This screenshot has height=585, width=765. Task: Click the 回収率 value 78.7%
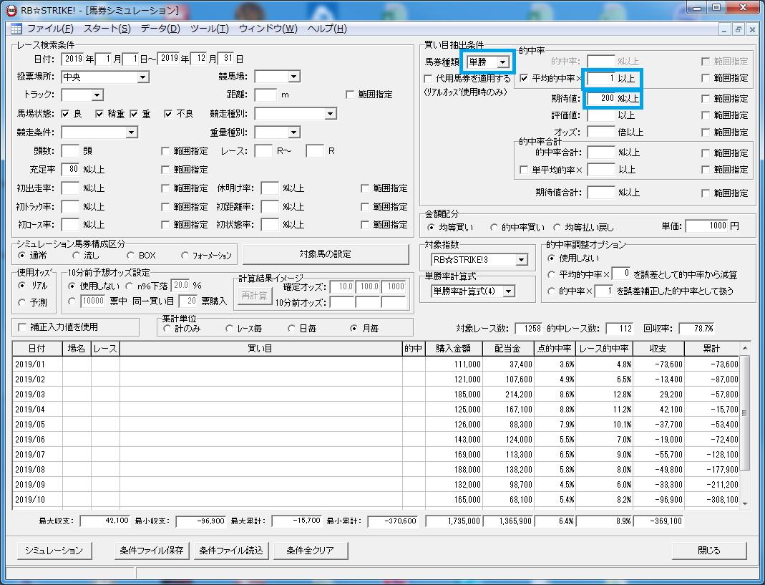tap(698, 329)
